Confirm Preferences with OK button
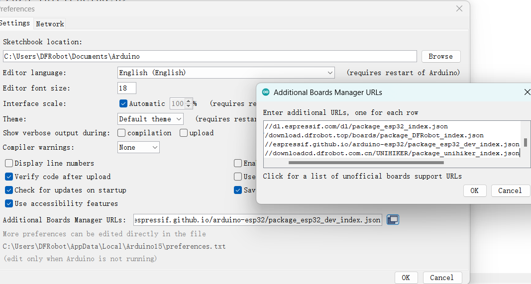This screenshot has height=284, width=531. [406, 278]
